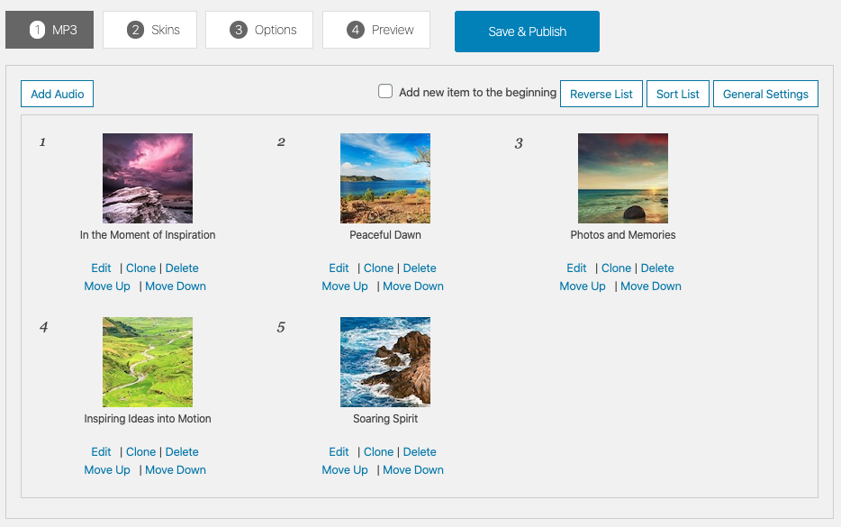Screen dimensions: 841x527
Task: Edit the Peaceful Dawn track
Action: click(x=339, y=268)
